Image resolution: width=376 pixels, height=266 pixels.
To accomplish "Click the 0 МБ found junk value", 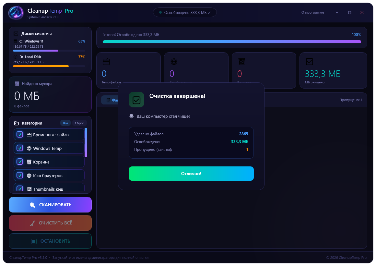I will 27,96.
